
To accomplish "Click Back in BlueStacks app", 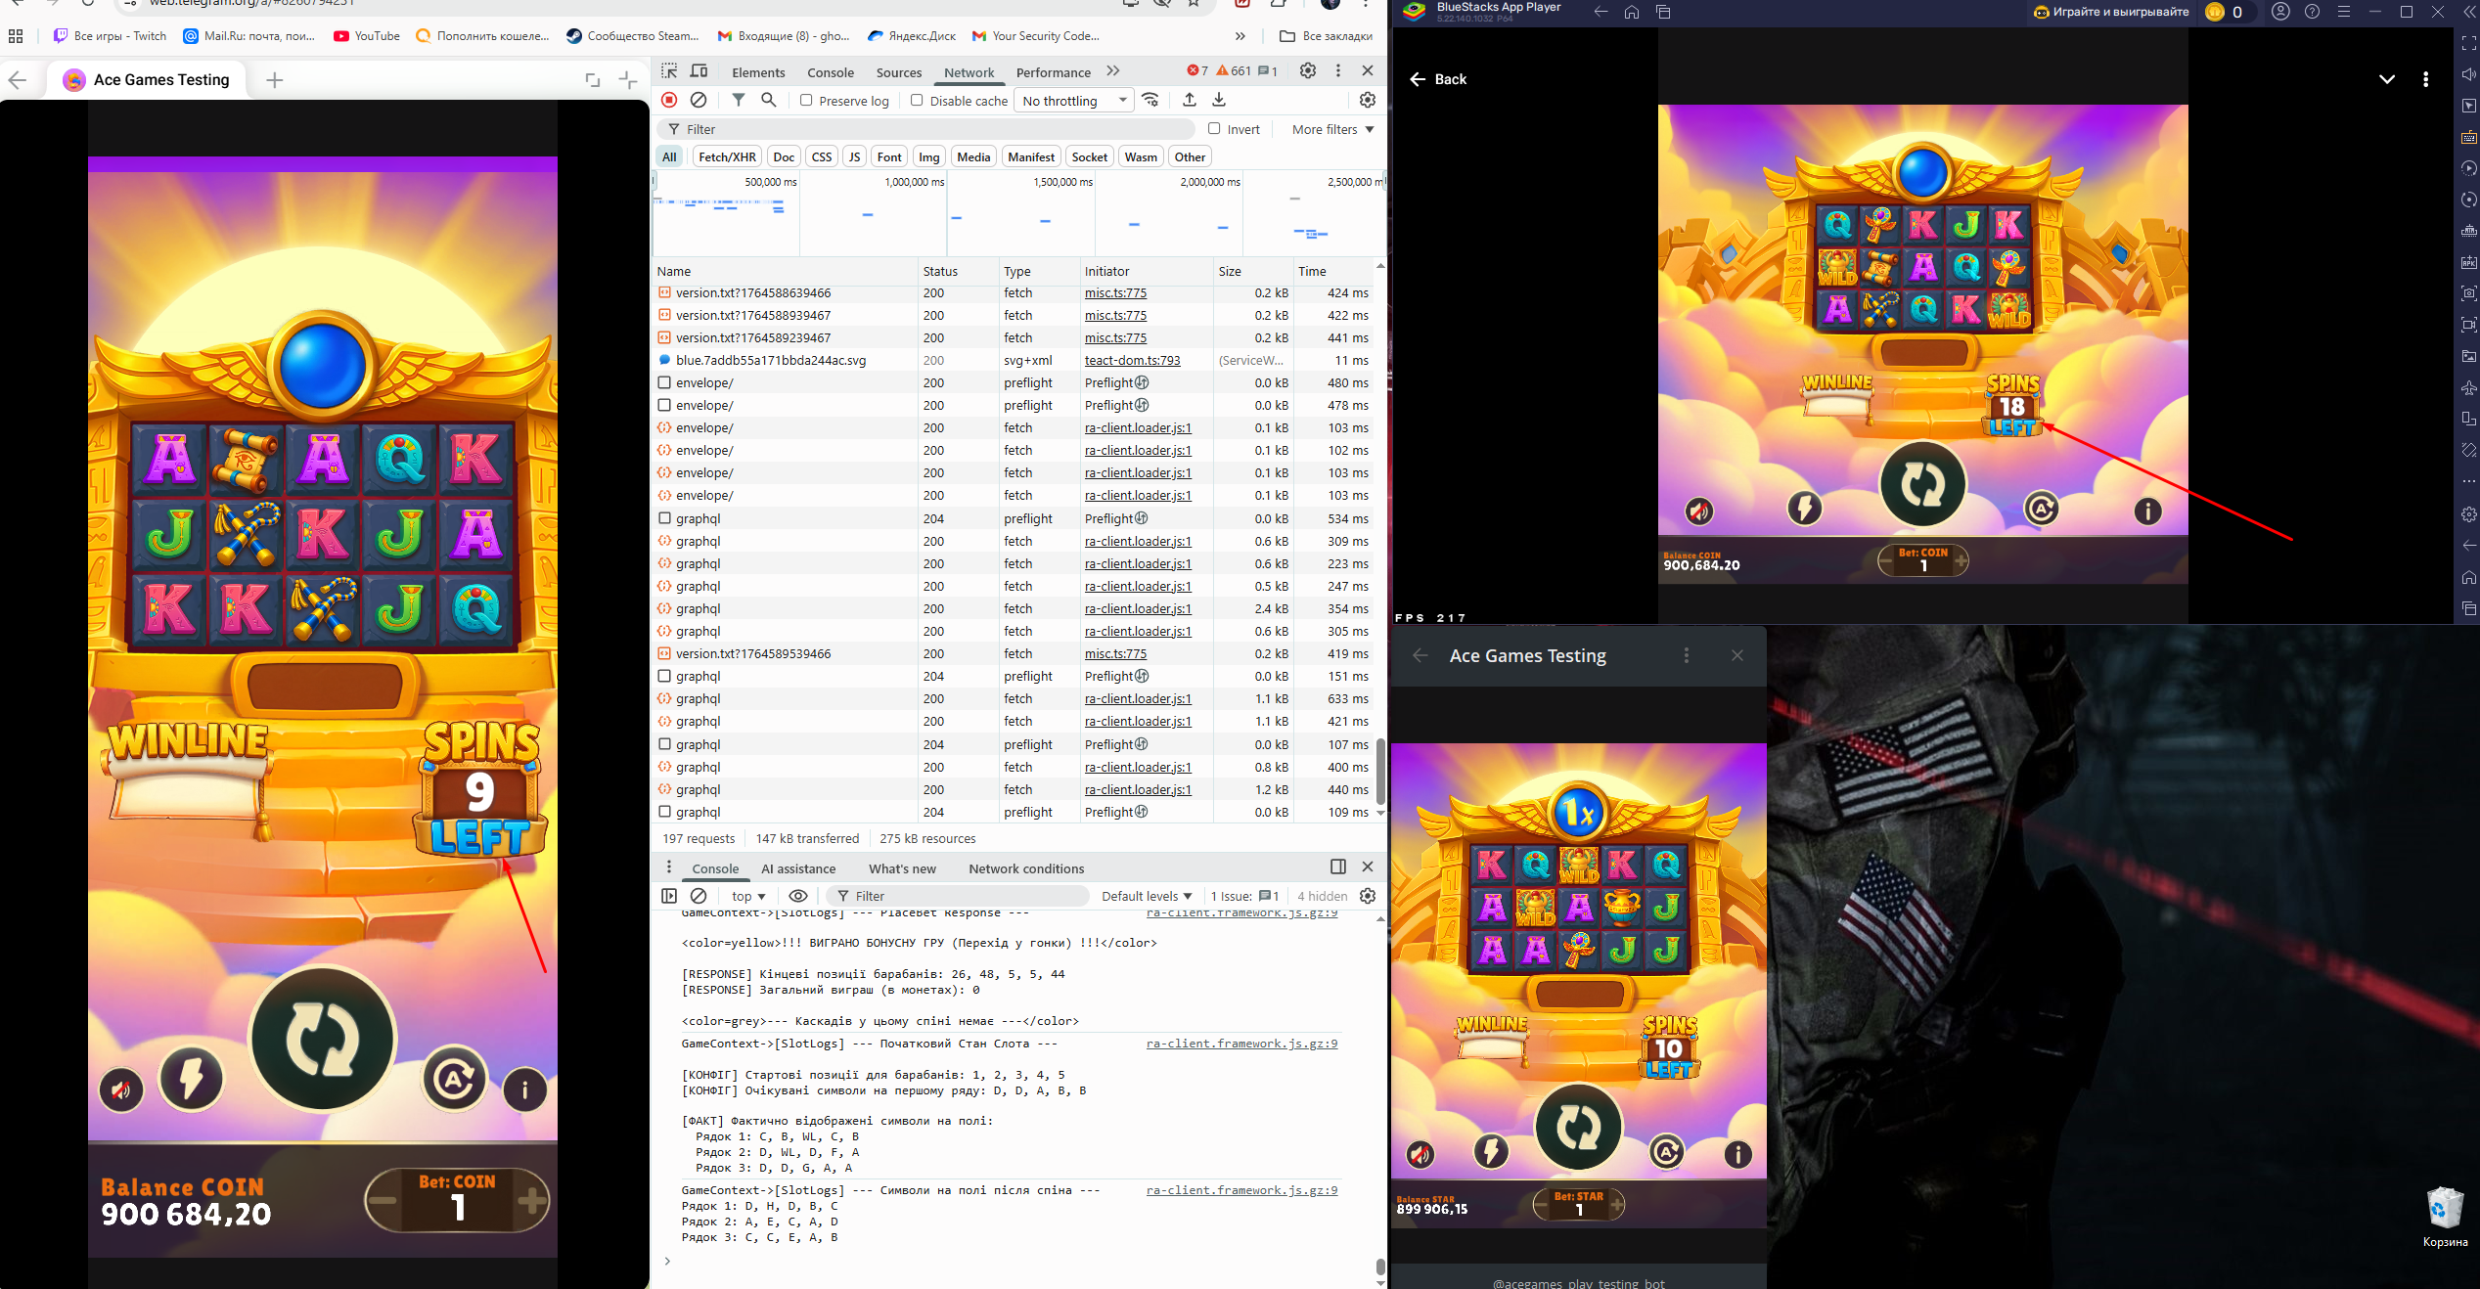I will (1438, 79).
